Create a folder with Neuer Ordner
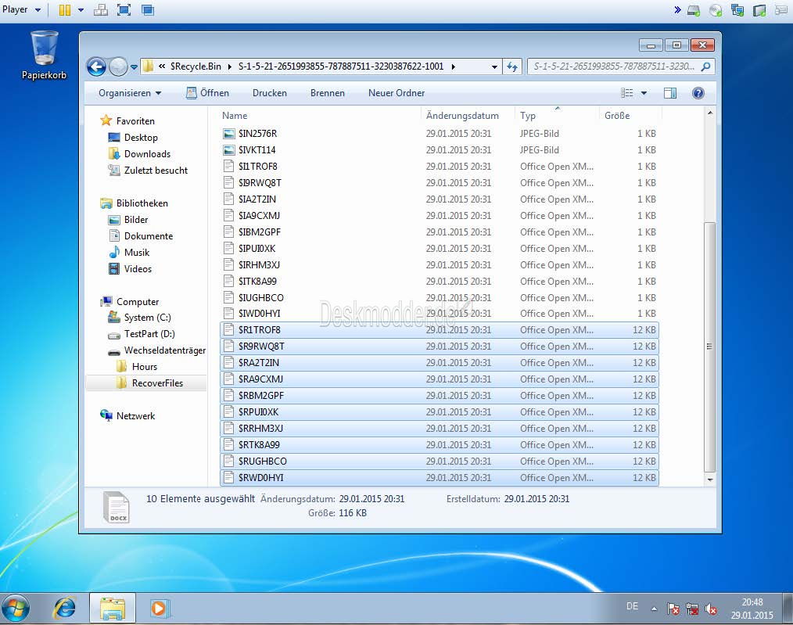 pos(396,93)
